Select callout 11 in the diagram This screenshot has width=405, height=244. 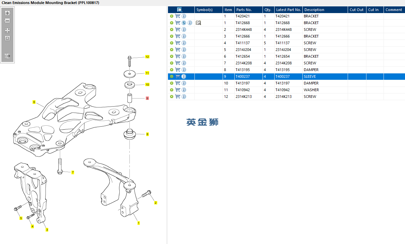coord(147,73)
